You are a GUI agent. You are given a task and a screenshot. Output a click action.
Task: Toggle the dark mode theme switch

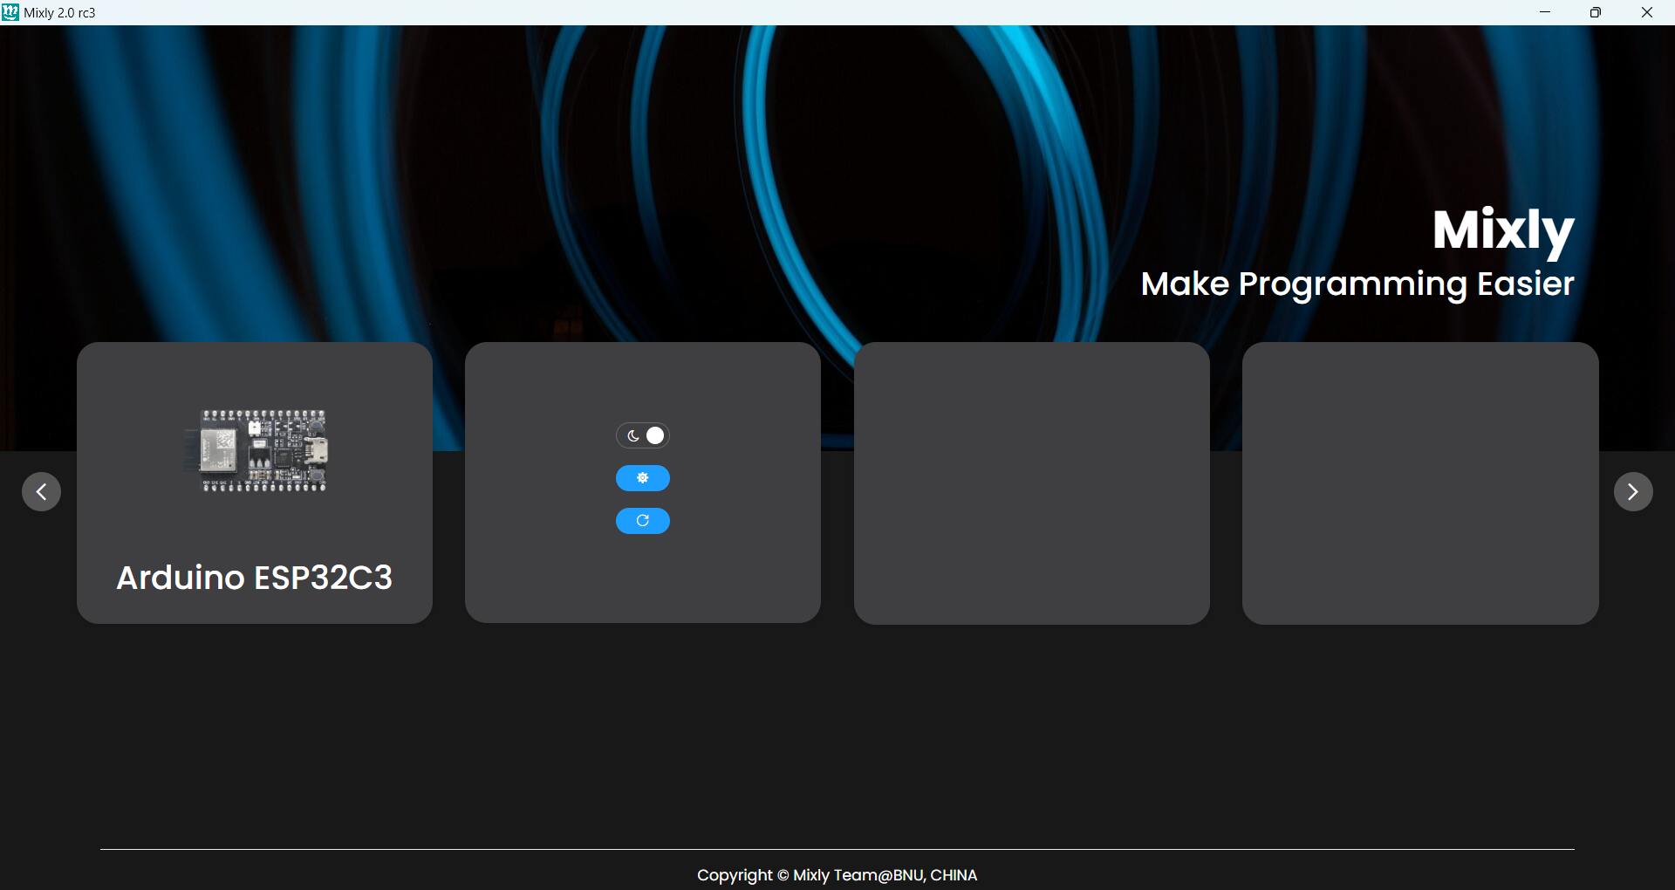[643, 435]
